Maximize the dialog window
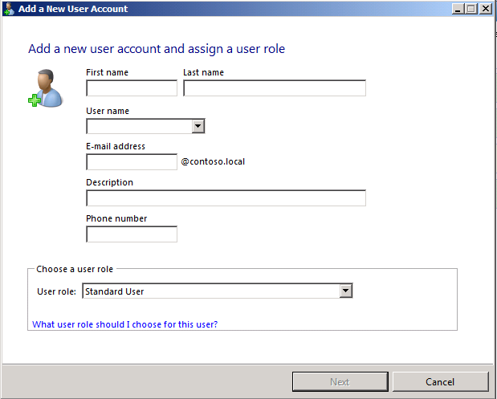The image size is (497, 399). point(471,9)
